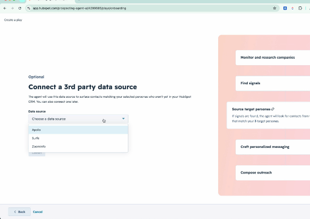Open the Compose outreach card
This screenshot has height=219, width=310.
click(273, 173)
